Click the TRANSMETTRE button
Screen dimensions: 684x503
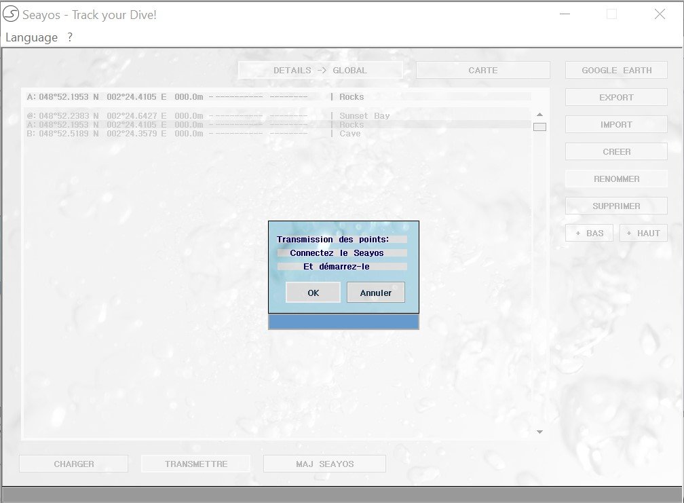tap(196, 464)
